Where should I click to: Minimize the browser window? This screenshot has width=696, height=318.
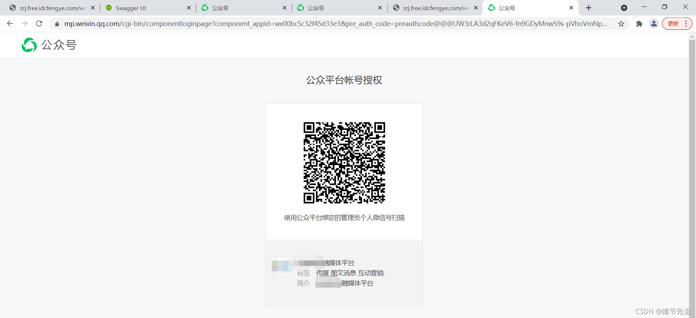click(644, 7)
